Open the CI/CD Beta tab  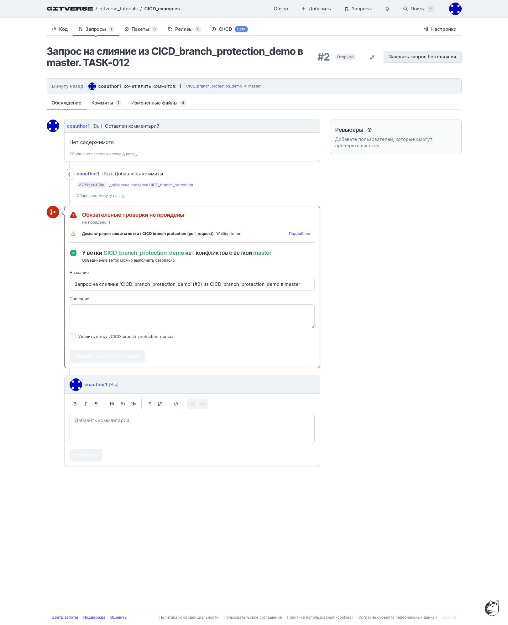230,29
